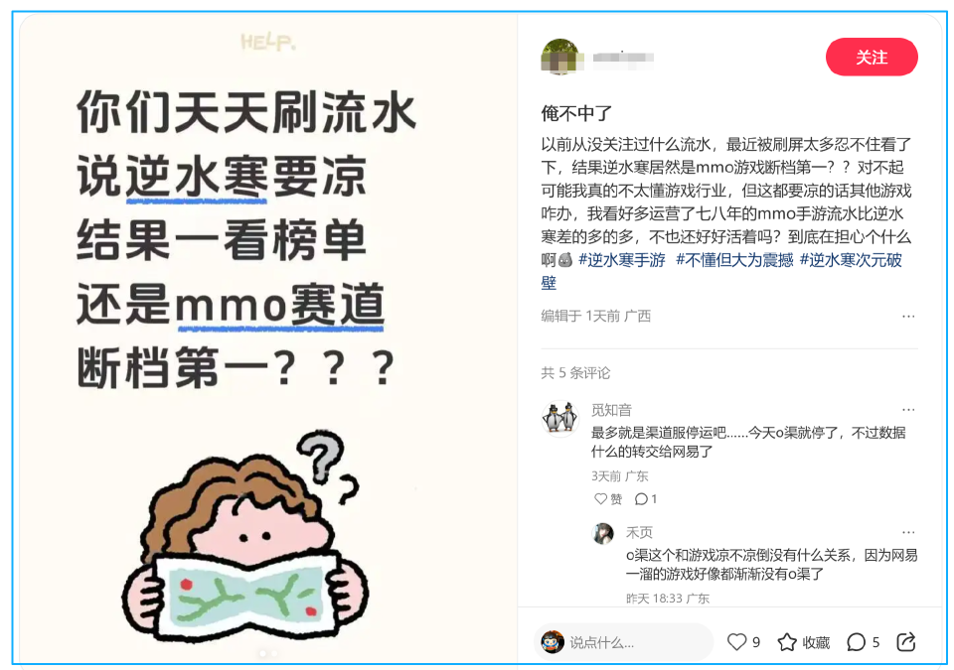
Task: Click the post image with the map cartoon
Action: click(268, 338)
